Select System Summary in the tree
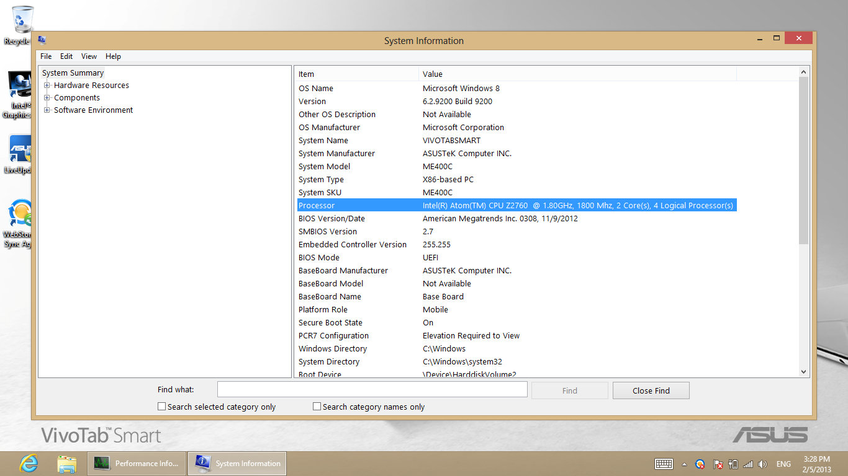 [73, 73]
